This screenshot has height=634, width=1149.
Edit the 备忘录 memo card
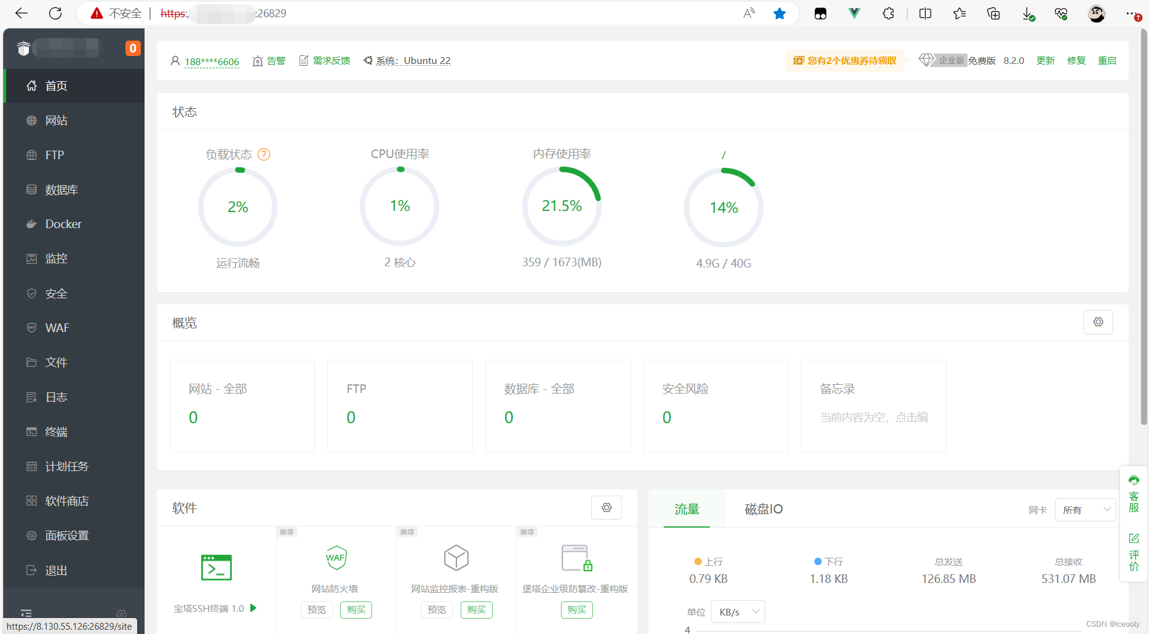873,406
